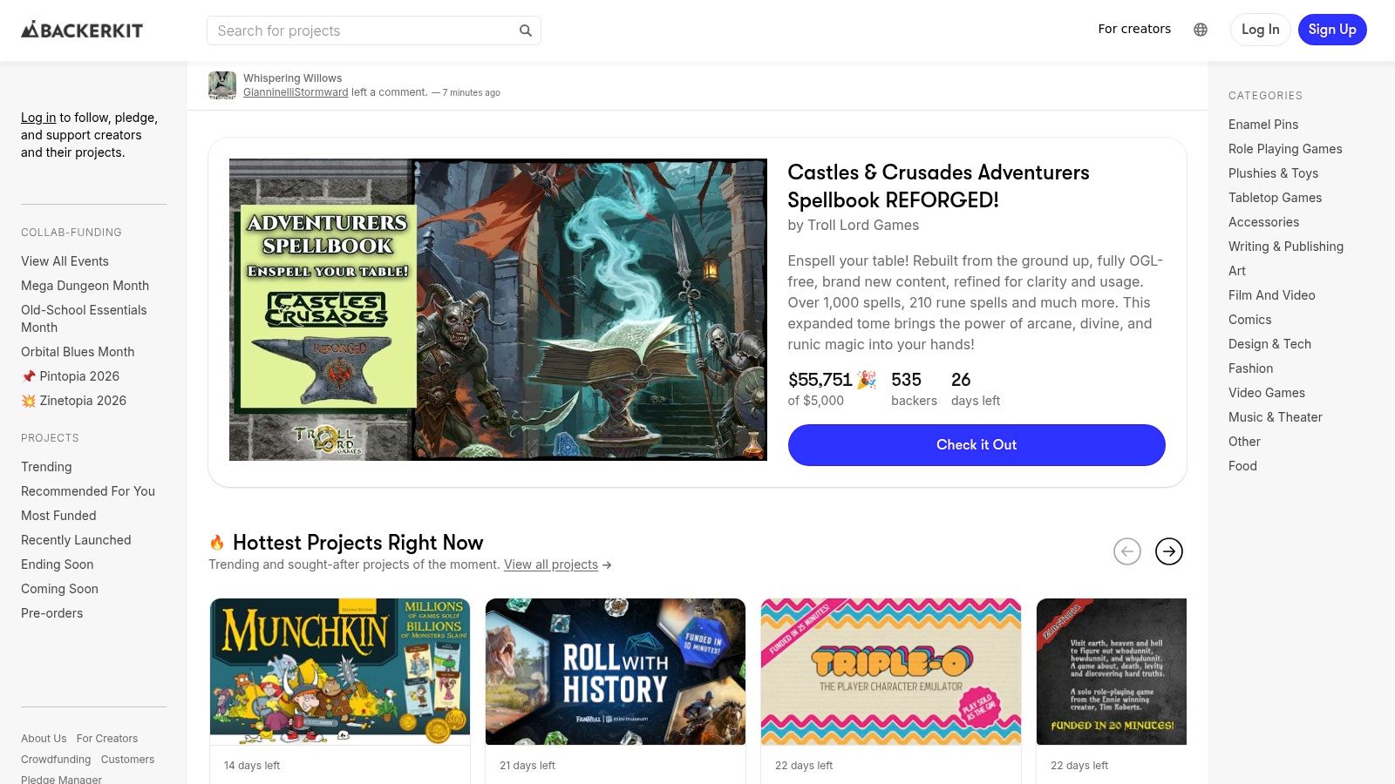Click the BackerKit logo
1395x784 pixels.
pos(82,30)
